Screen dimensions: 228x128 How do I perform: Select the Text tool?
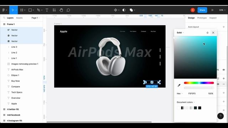pyautogui.click(x=47, y=10)
